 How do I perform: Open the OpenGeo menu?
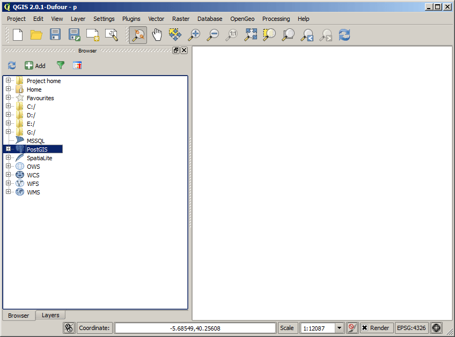(x=243, y=19)
